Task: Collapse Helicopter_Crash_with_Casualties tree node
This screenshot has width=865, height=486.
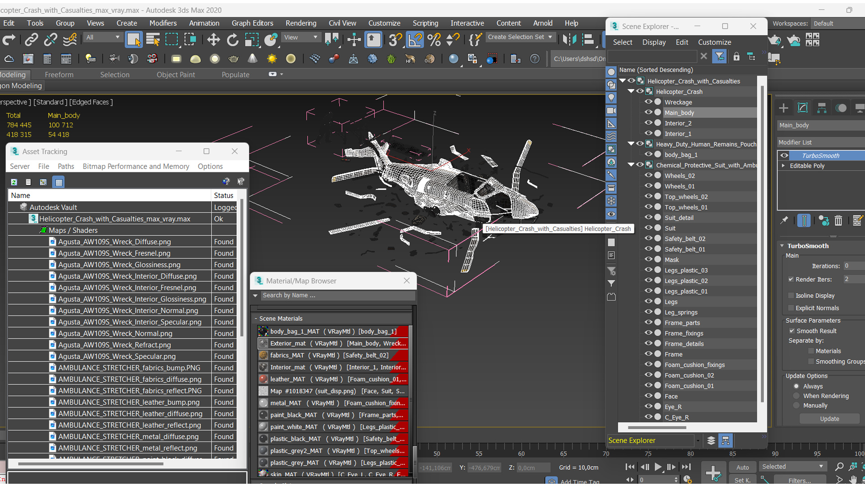Action: click(x=623, y=81)
